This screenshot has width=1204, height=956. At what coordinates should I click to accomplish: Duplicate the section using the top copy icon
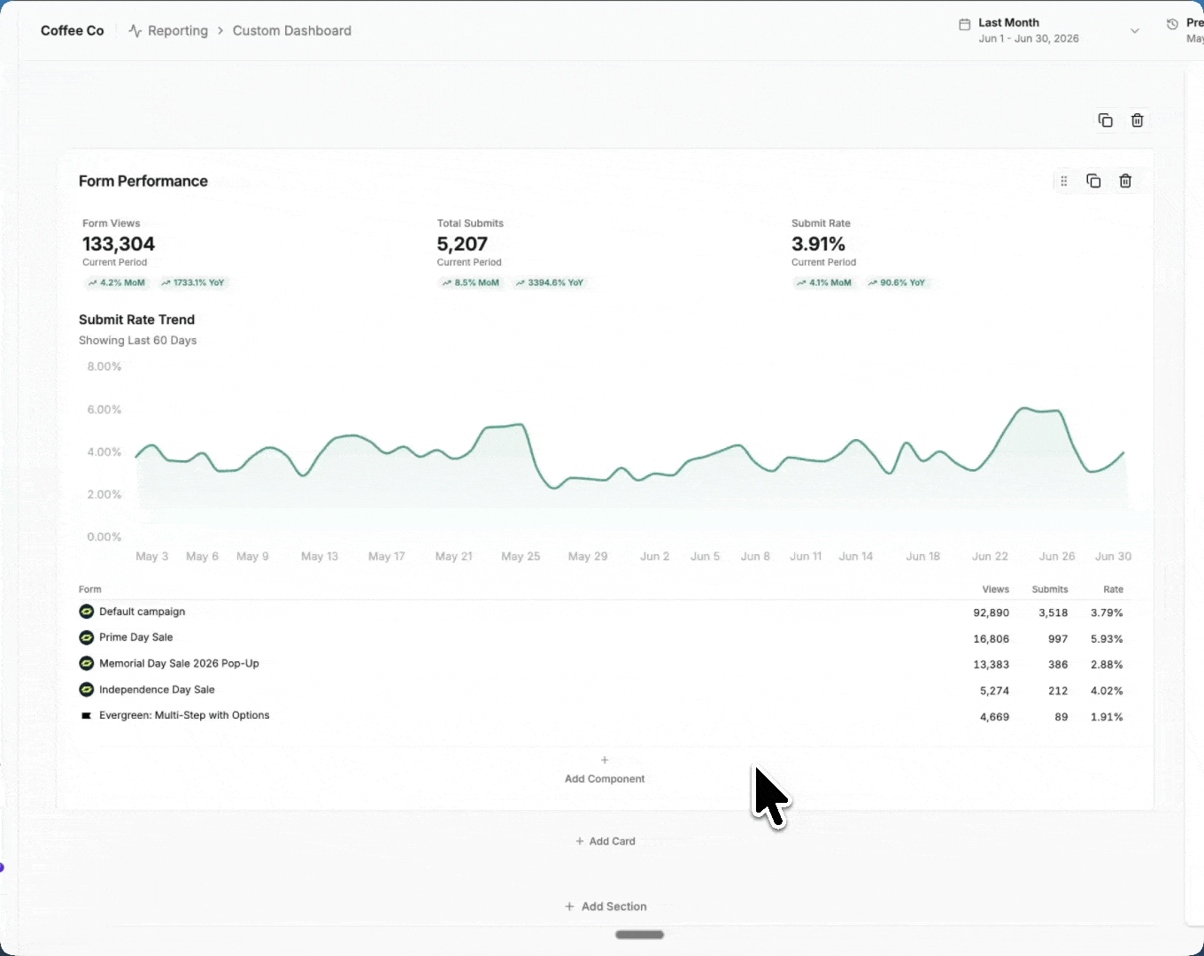pyautogui.click(x=1105, y=120)
